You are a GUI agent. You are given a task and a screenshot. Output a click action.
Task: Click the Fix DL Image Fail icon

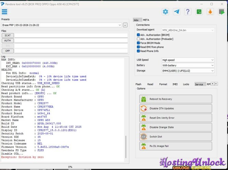[x=144, y=146]
